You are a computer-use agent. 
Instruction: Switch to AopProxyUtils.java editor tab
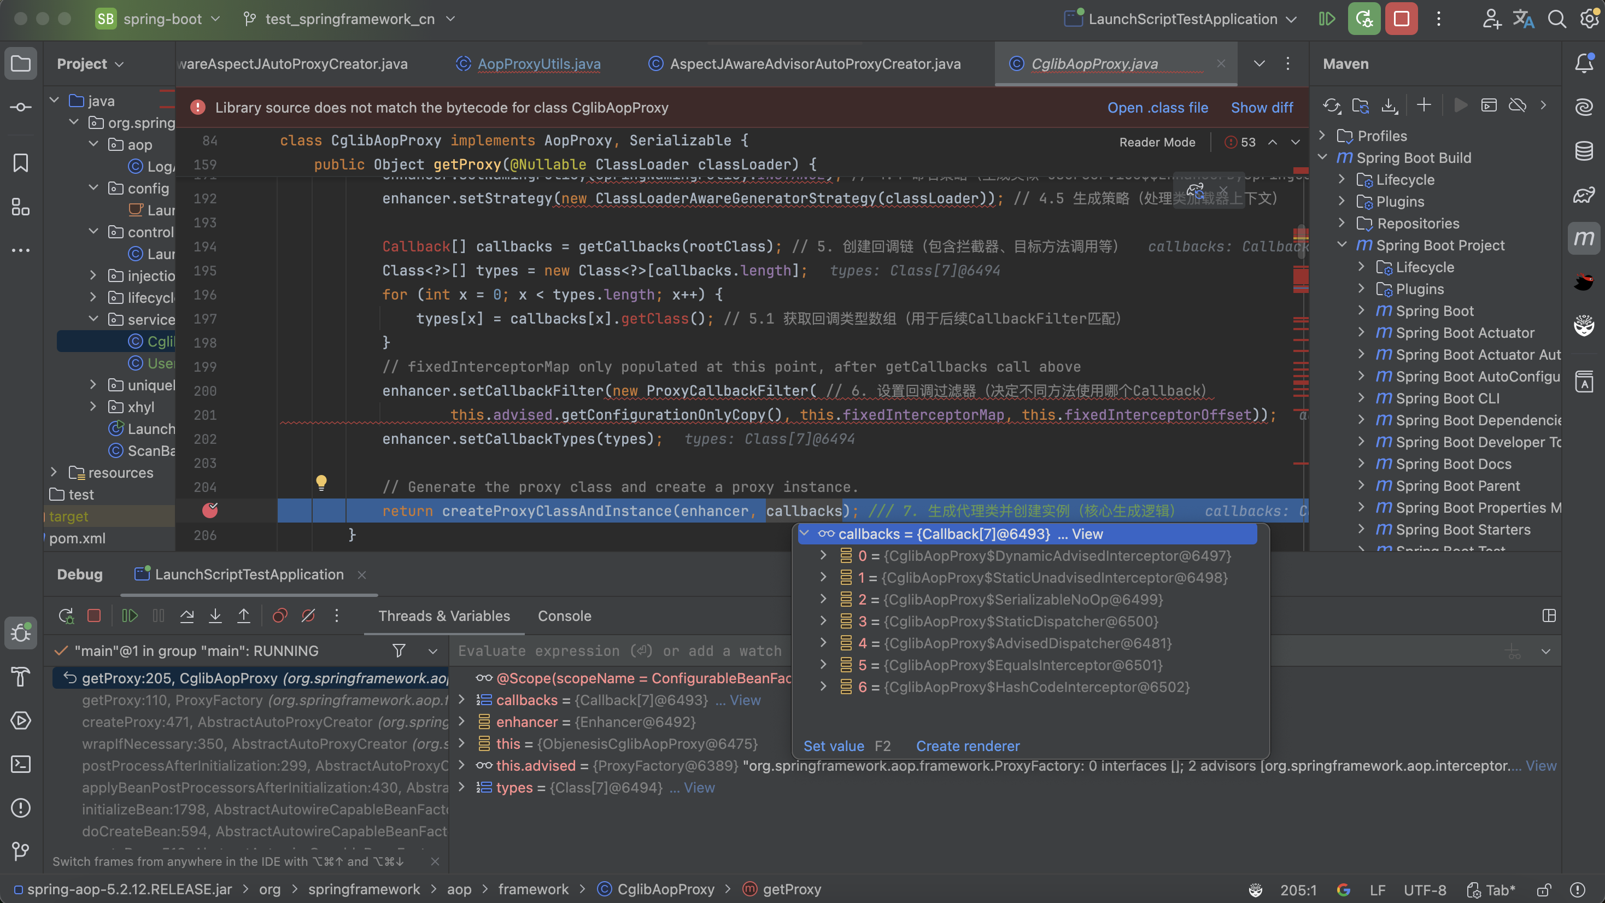pos(538,63)
